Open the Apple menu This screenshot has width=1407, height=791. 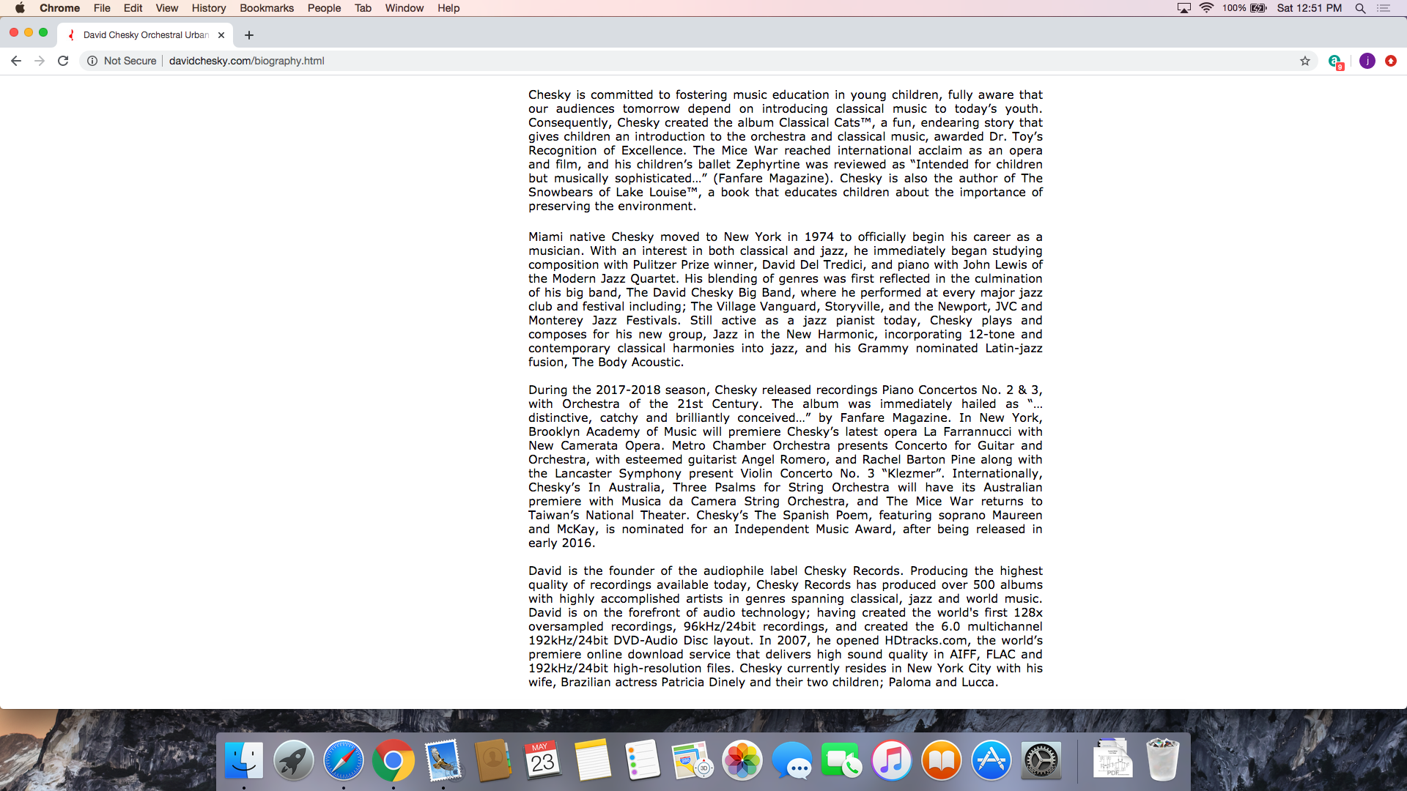click(20, 8)
